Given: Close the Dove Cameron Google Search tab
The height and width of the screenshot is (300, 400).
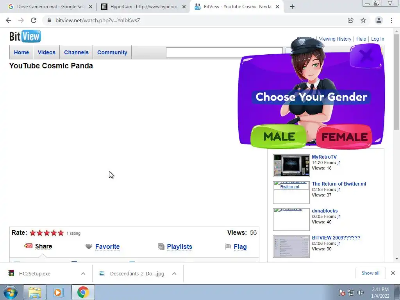Looking at the screenshot, I should click(91, 7).
